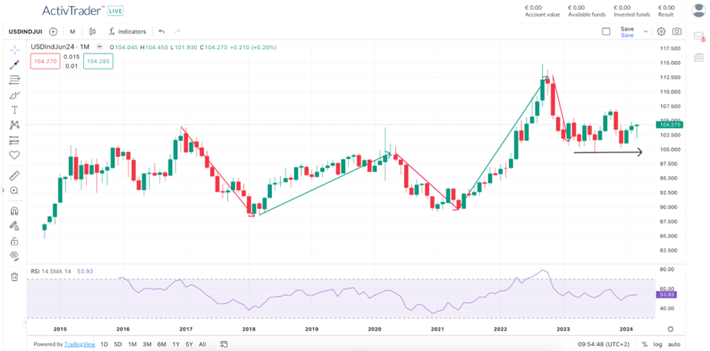Viewport: 710px width, 351px height.
Task: Select the crosshair cursor tool
Action: [x=14, y=50]
